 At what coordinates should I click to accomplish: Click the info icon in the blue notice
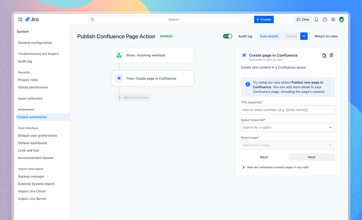(x=247, y=84)
